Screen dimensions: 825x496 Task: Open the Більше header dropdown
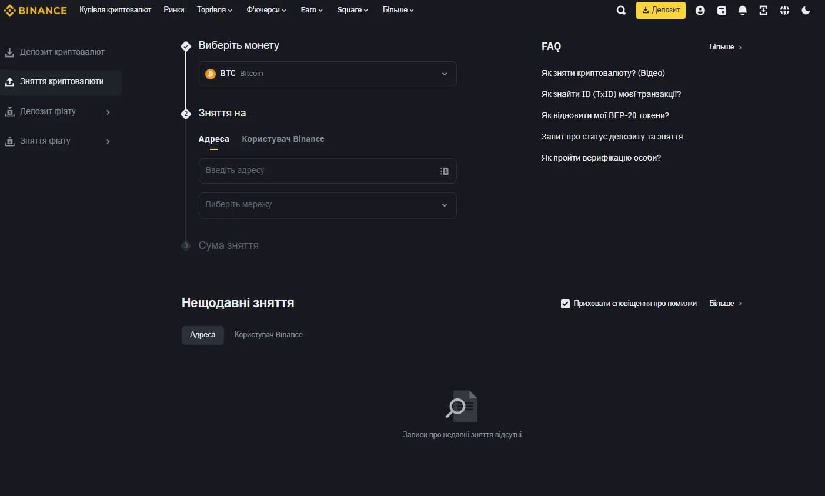(398, 10)
